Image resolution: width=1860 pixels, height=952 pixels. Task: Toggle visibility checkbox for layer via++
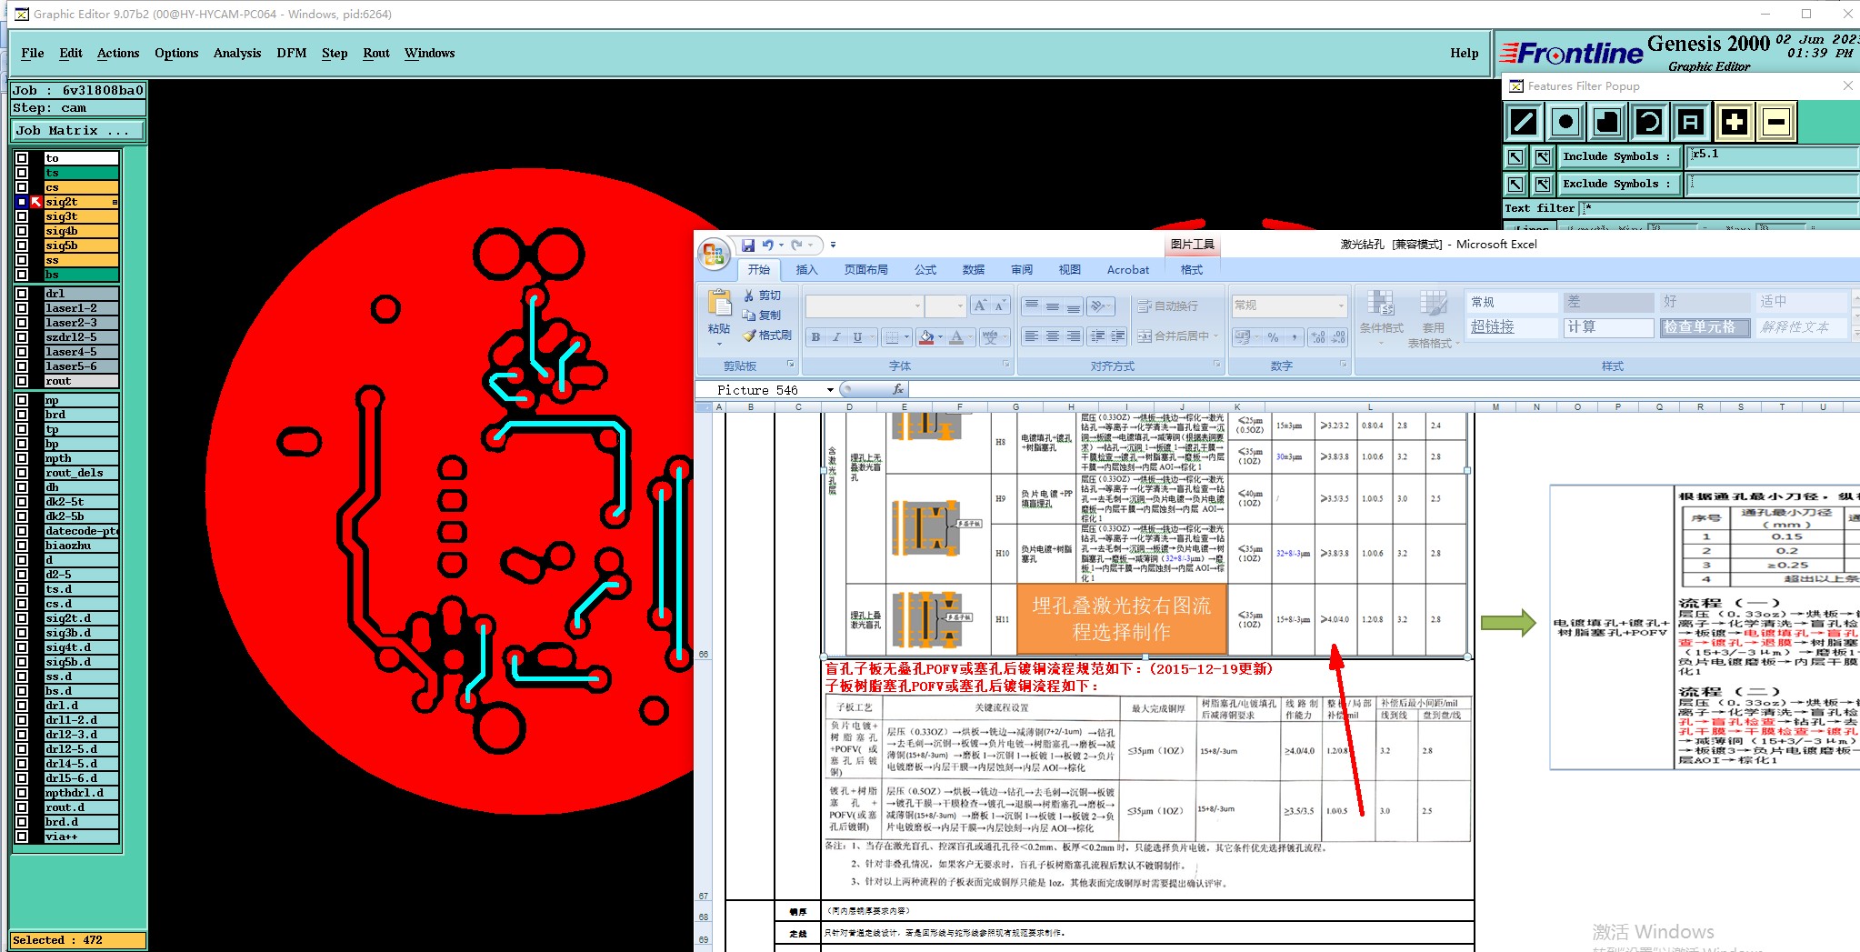click(x=22, y=837)
